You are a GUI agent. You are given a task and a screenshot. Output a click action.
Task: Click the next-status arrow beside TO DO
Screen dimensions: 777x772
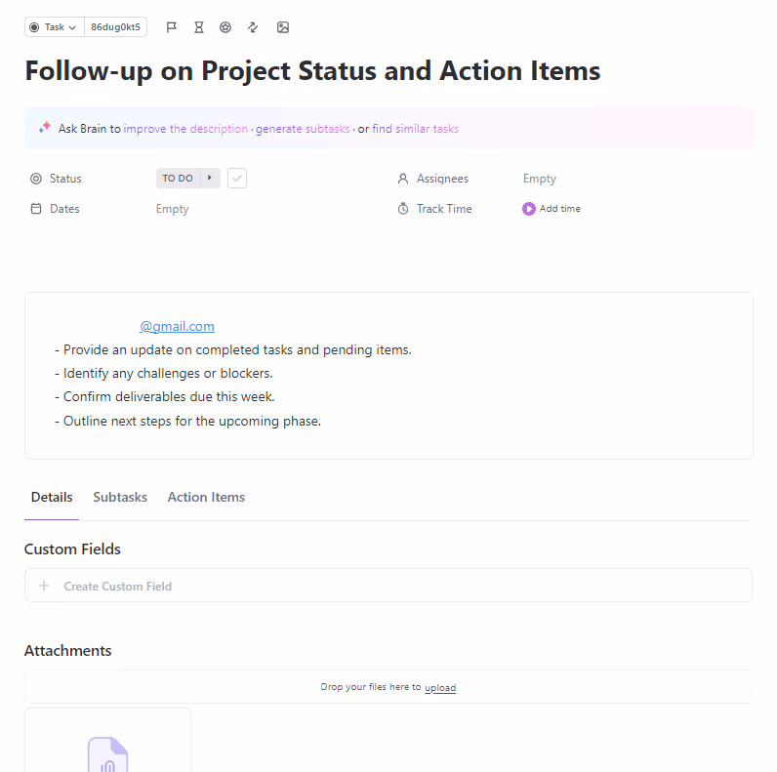pyautogui.click(x=210, y=179)
